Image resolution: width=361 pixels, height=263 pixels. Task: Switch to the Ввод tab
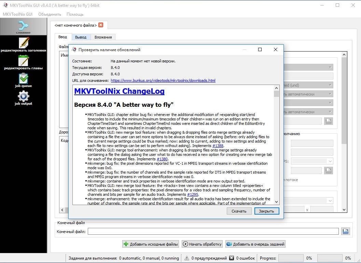pos(63,37)
